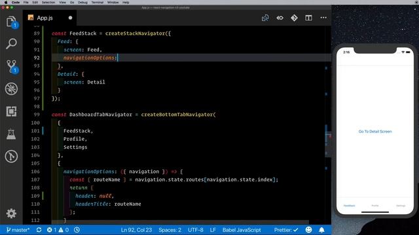This screenshot has width=419, height=235.
Task: Click createStackNavigator on line 89
Action: (135, 33)
